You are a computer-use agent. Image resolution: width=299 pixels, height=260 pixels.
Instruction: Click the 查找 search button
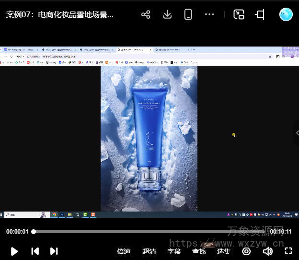(x=199, y=251)
